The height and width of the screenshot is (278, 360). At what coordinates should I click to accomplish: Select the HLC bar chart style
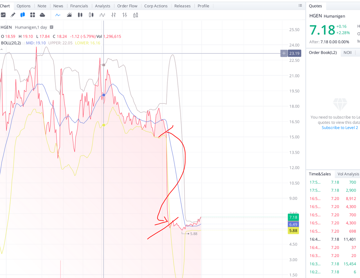tap(125, 15)
